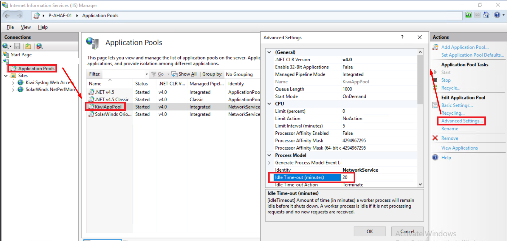The width and height of the screenshot is (507, 241).
Task: Click Cancel in Advanced Settings dialog
Action: tap(407, 231)
